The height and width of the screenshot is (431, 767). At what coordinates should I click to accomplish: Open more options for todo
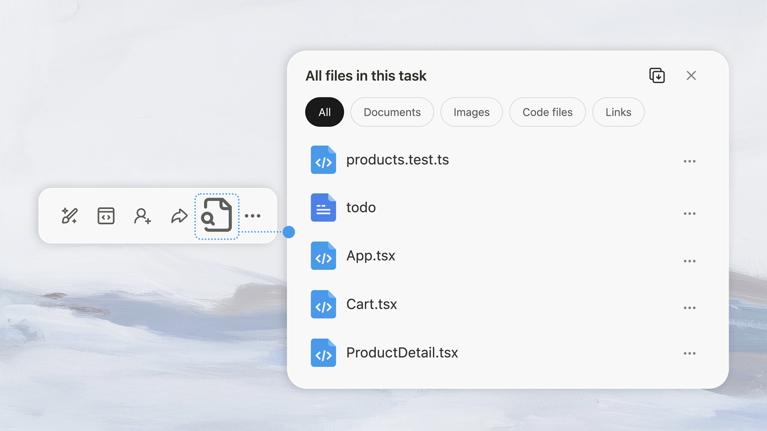click(x=690, y=214)
